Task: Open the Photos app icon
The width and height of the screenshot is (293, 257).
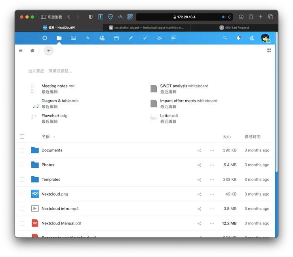Action: pyautogui.click(x=73, y=38)
